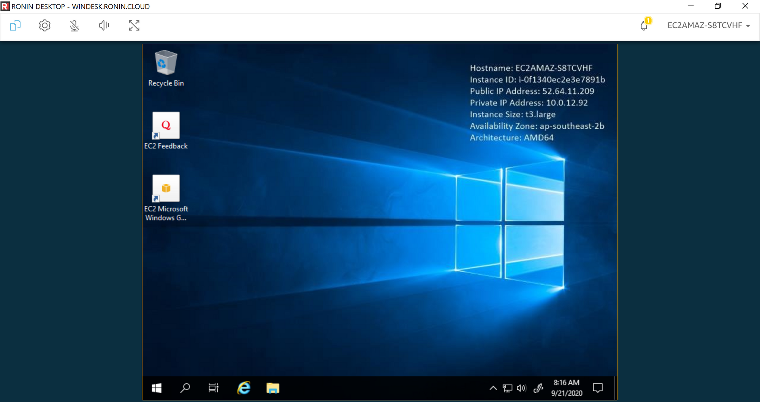The width and height of the screenshot is (760, 402).
Task: Click the network status tray icon
Action: coord(507,388)
